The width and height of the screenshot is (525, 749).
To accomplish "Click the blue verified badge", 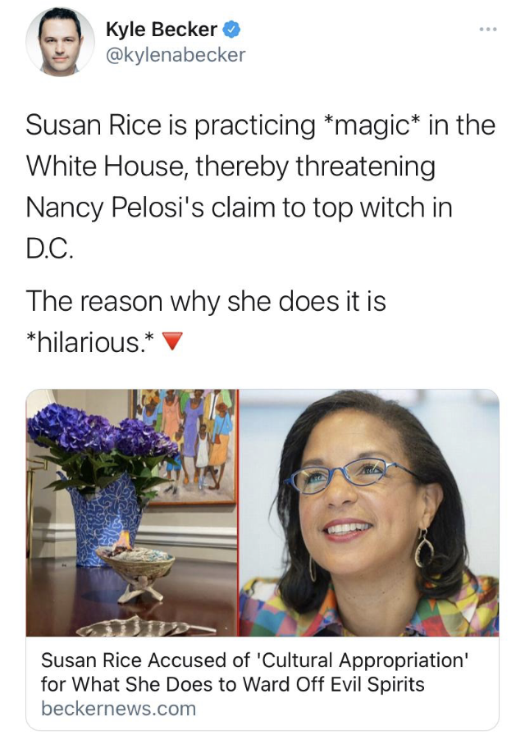I will (x=231, y=30).
